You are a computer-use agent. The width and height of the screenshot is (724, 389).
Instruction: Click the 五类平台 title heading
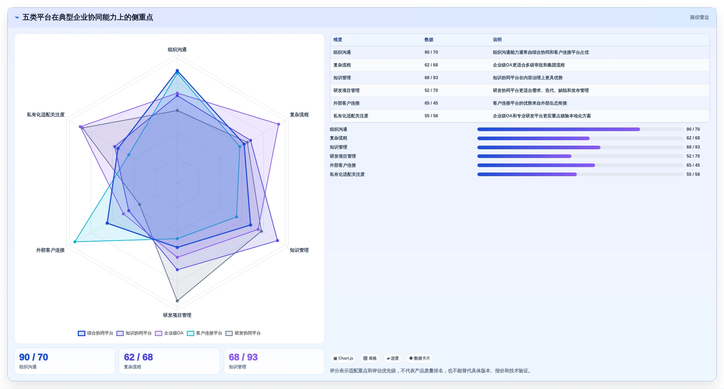coord(88,17)
